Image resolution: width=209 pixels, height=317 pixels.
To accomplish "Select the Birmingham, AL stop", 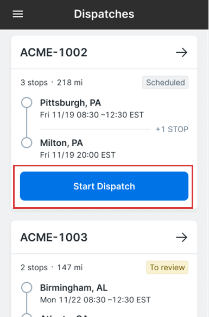I will tap(74, 288).
